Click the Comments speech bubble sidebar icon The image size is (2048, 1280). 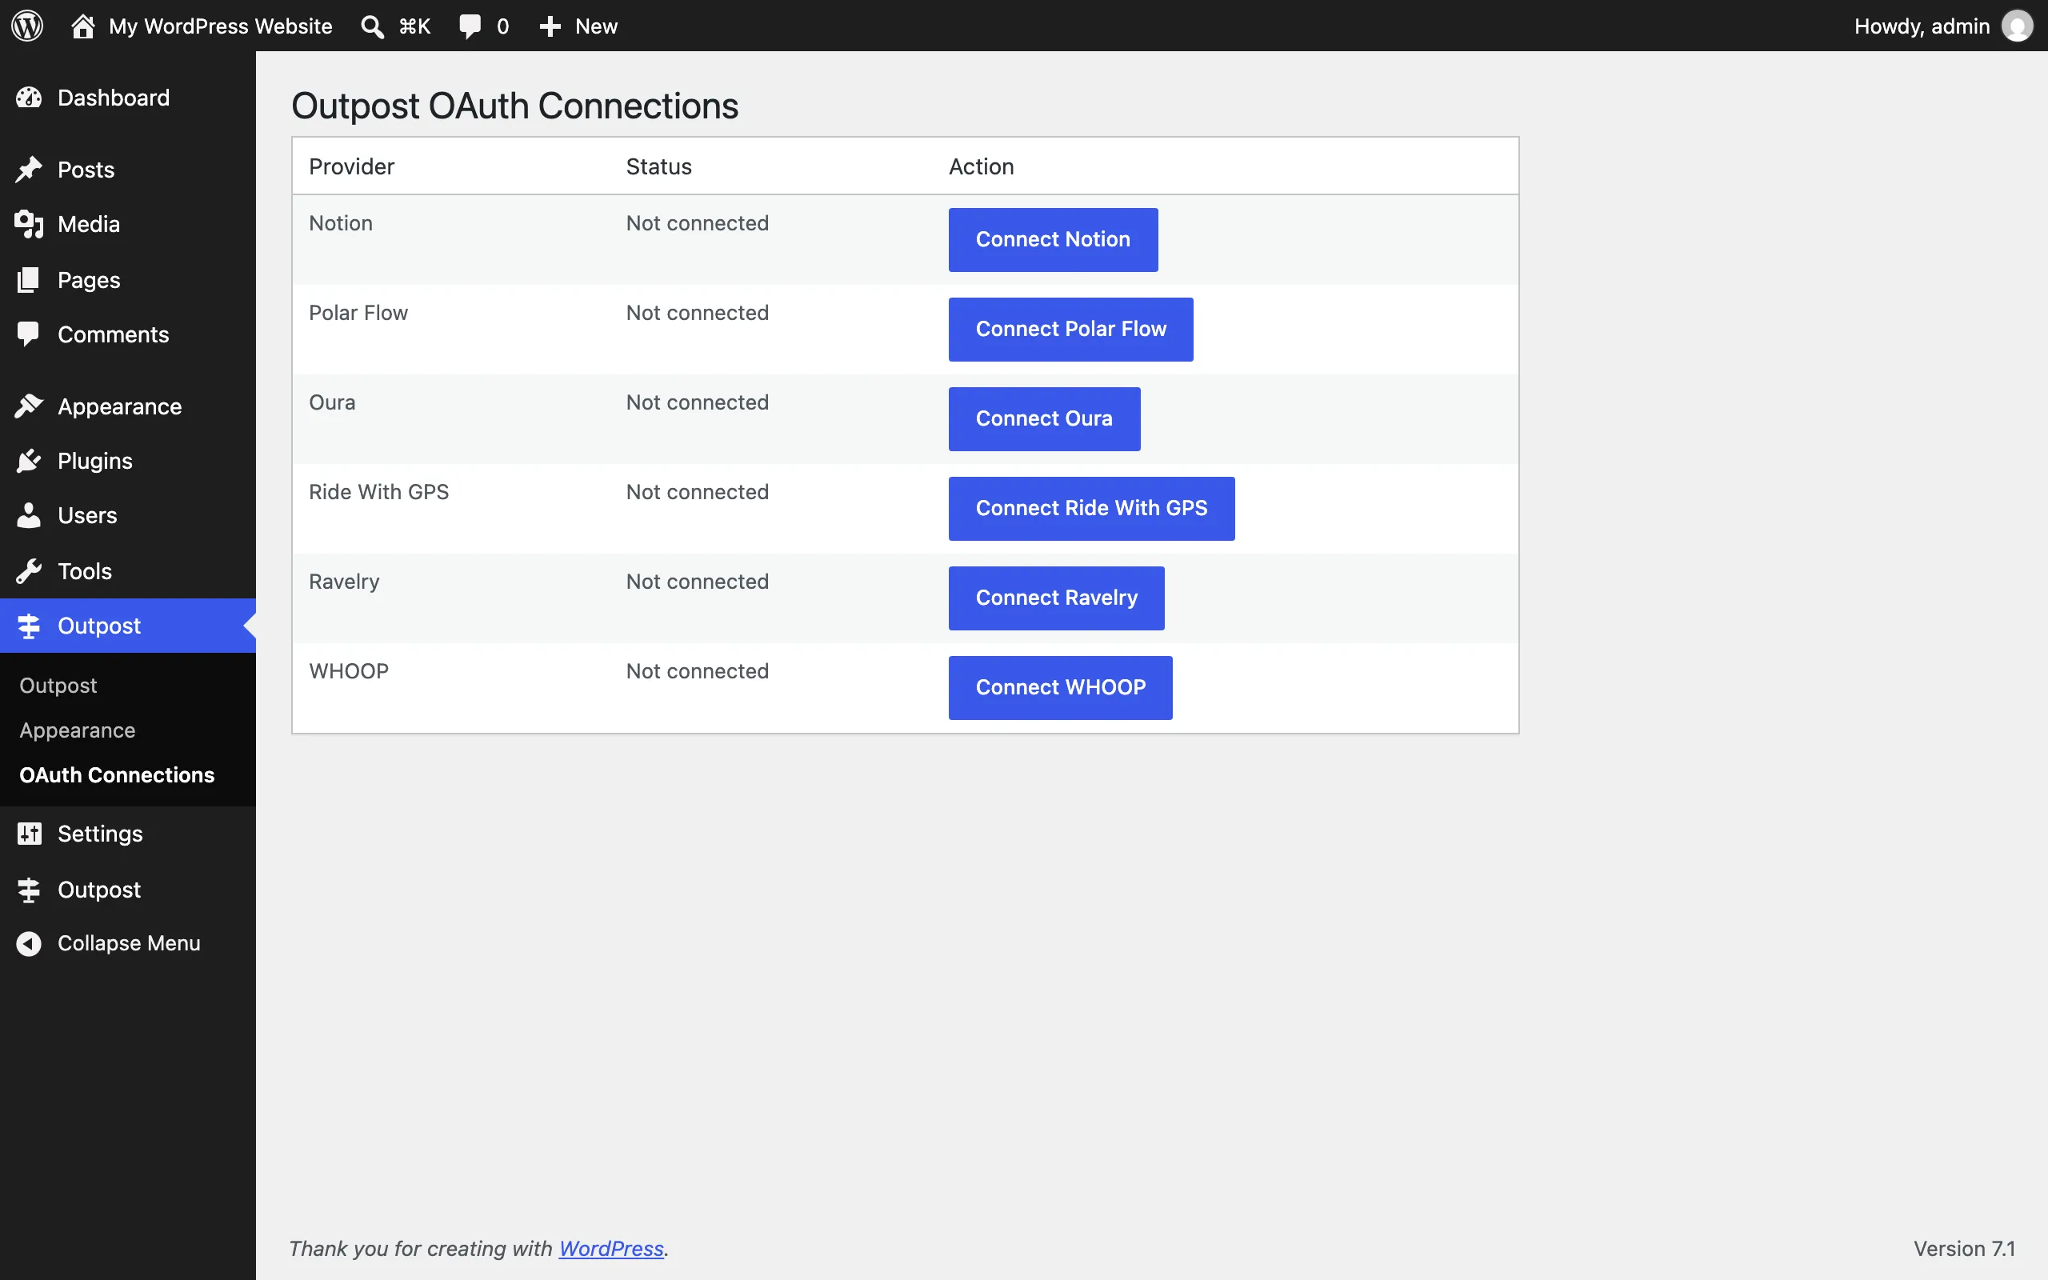(x=29, y=334)
